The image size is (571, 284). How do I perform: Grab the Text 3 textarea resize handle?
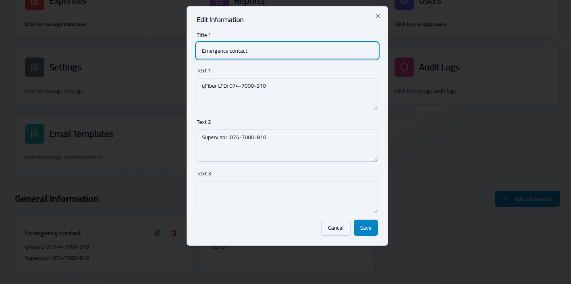coord(376,211)
